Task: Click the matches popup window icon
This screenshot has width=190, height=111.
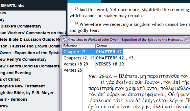Action: 64,40
